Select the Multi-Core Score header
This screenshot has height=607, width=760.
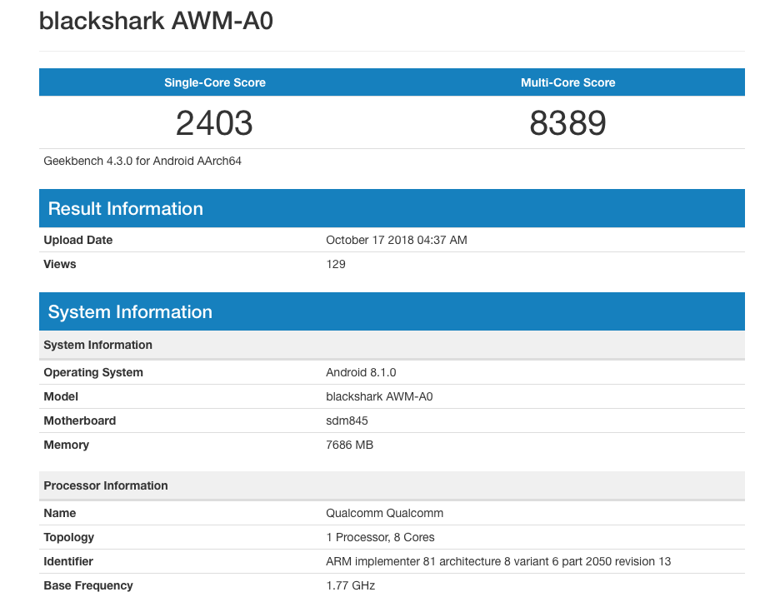coord(567,82)
